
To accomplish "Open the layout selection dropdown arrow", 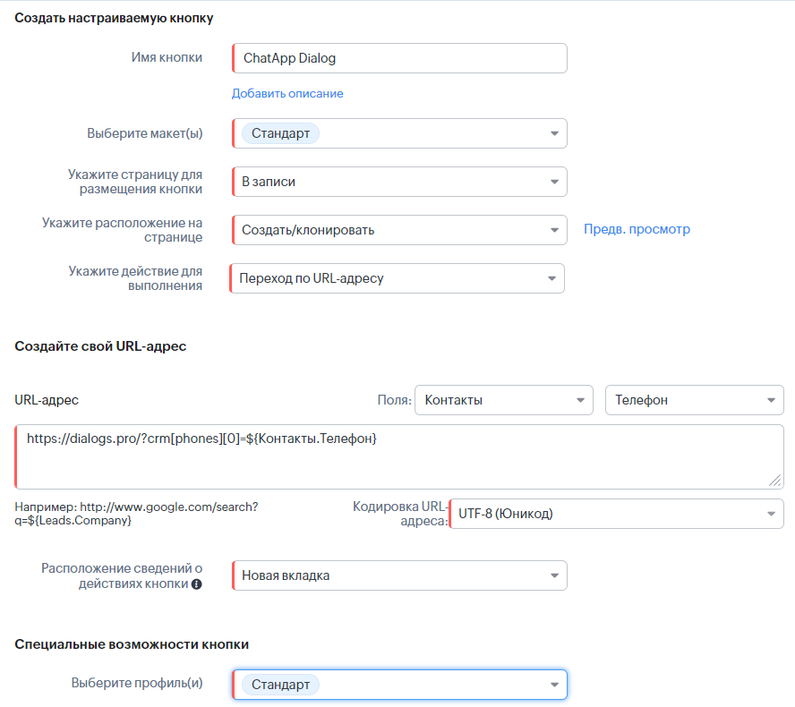I will coord(554,134).
